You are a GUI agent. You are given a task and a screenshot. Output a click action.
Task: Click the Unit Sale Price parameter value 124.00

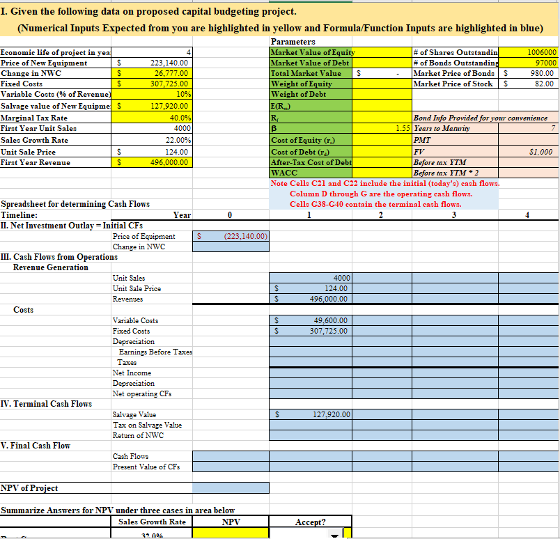152,152
